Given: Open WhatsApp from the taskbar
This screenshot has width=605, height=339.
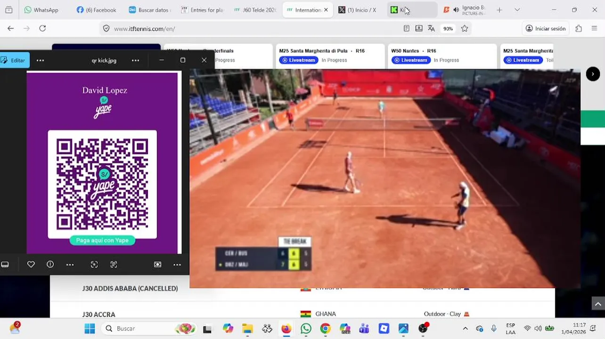Looking at the screenshot, I should click(306, 328).
